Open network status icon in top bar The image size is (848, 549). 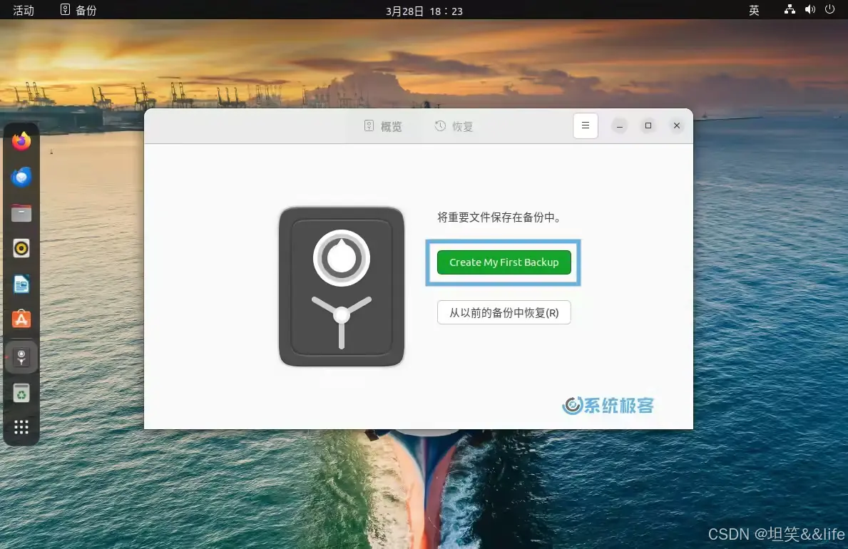point(790,9)
